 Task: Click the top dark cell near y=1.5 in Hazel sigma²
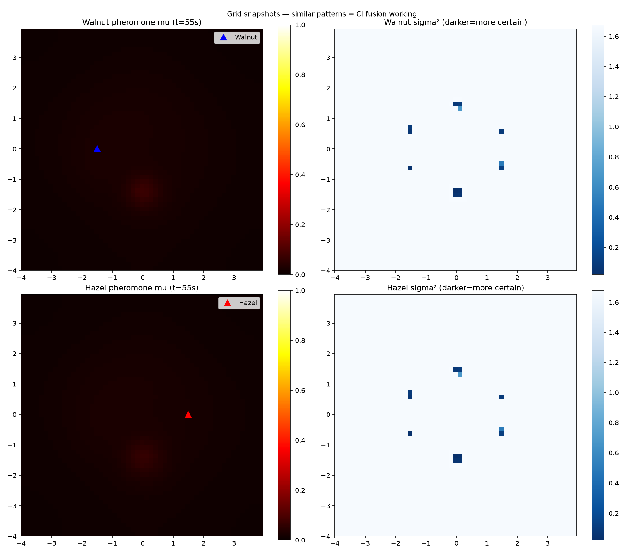[458, 370]
